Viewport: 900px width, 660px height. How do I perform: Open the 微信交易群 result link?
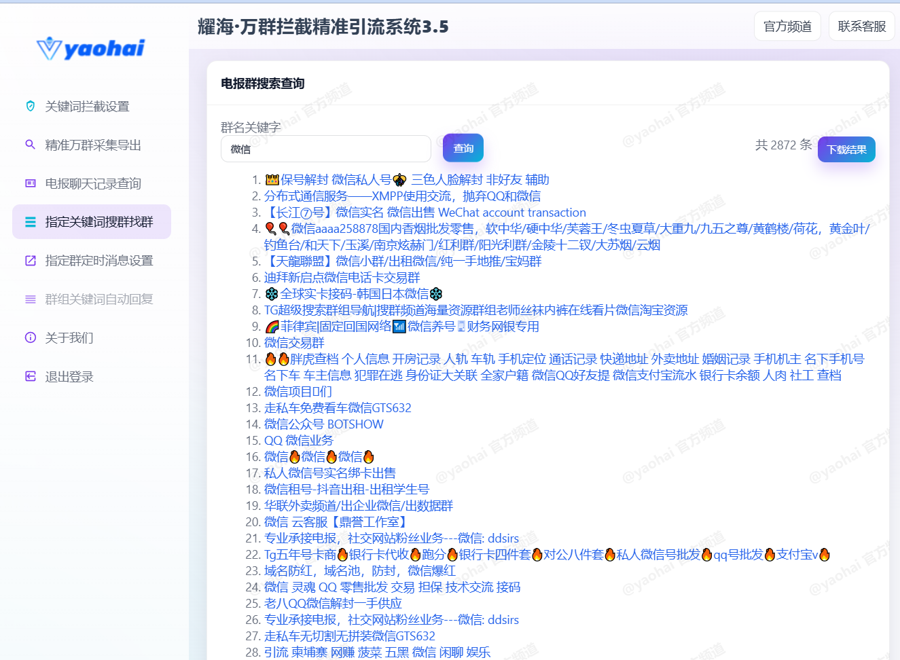tap(294, 343)
